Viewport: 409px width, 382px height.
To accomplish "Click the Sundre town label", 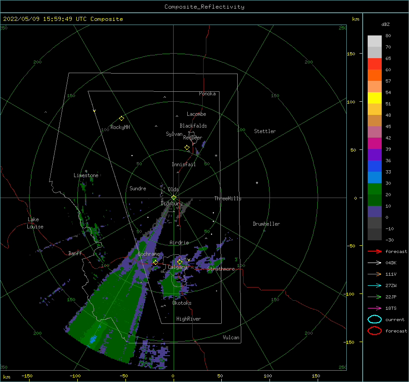I will (138, 188).
